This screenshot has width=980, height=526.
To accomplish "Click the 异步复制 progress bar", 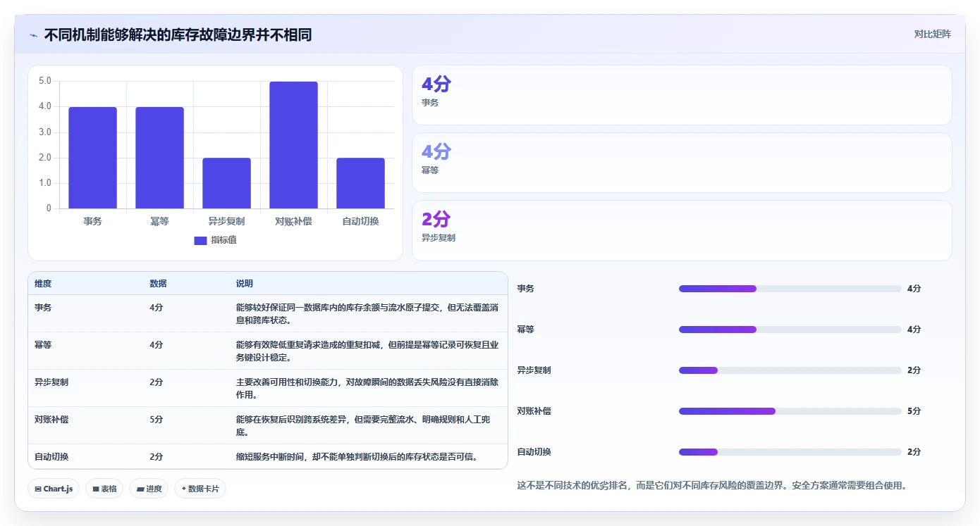I will (790, 370).
